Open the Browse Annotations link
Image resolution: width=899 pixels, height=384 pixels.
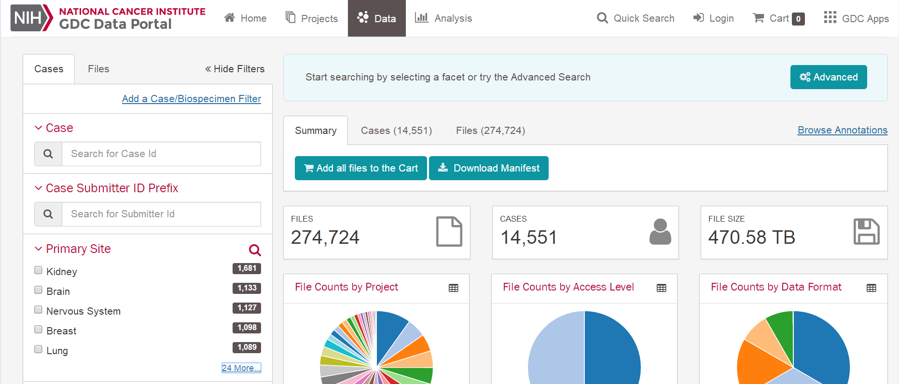pos(843,130)
